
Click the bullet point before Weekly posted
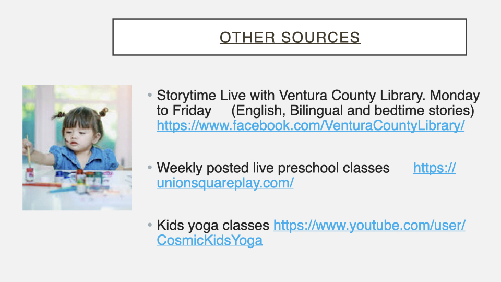(150, 168)
